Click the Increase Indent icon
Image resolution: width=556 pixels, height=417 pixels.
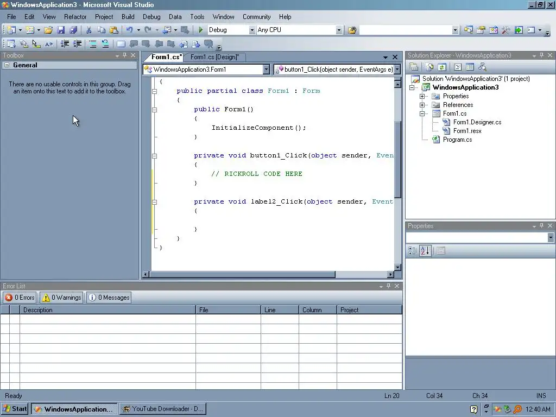tap(77, 44)
